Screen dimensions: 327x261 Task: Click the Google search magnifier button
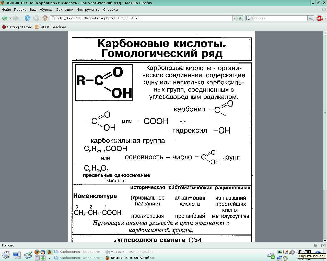click(x=310, y=18)
